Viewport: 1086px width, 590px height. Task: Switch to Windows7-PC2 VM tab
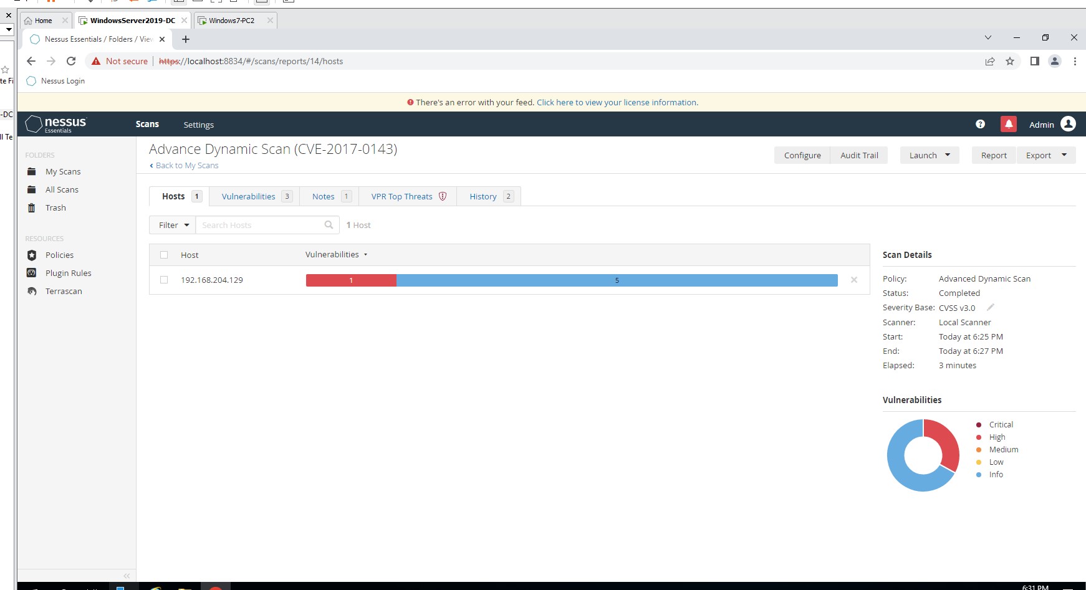(x=234, y=21)
